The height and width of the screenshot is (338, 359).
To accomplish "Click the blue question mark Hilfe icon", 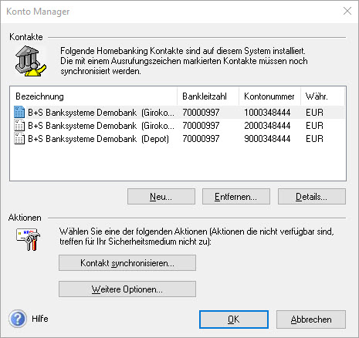I will coord(18,319).
